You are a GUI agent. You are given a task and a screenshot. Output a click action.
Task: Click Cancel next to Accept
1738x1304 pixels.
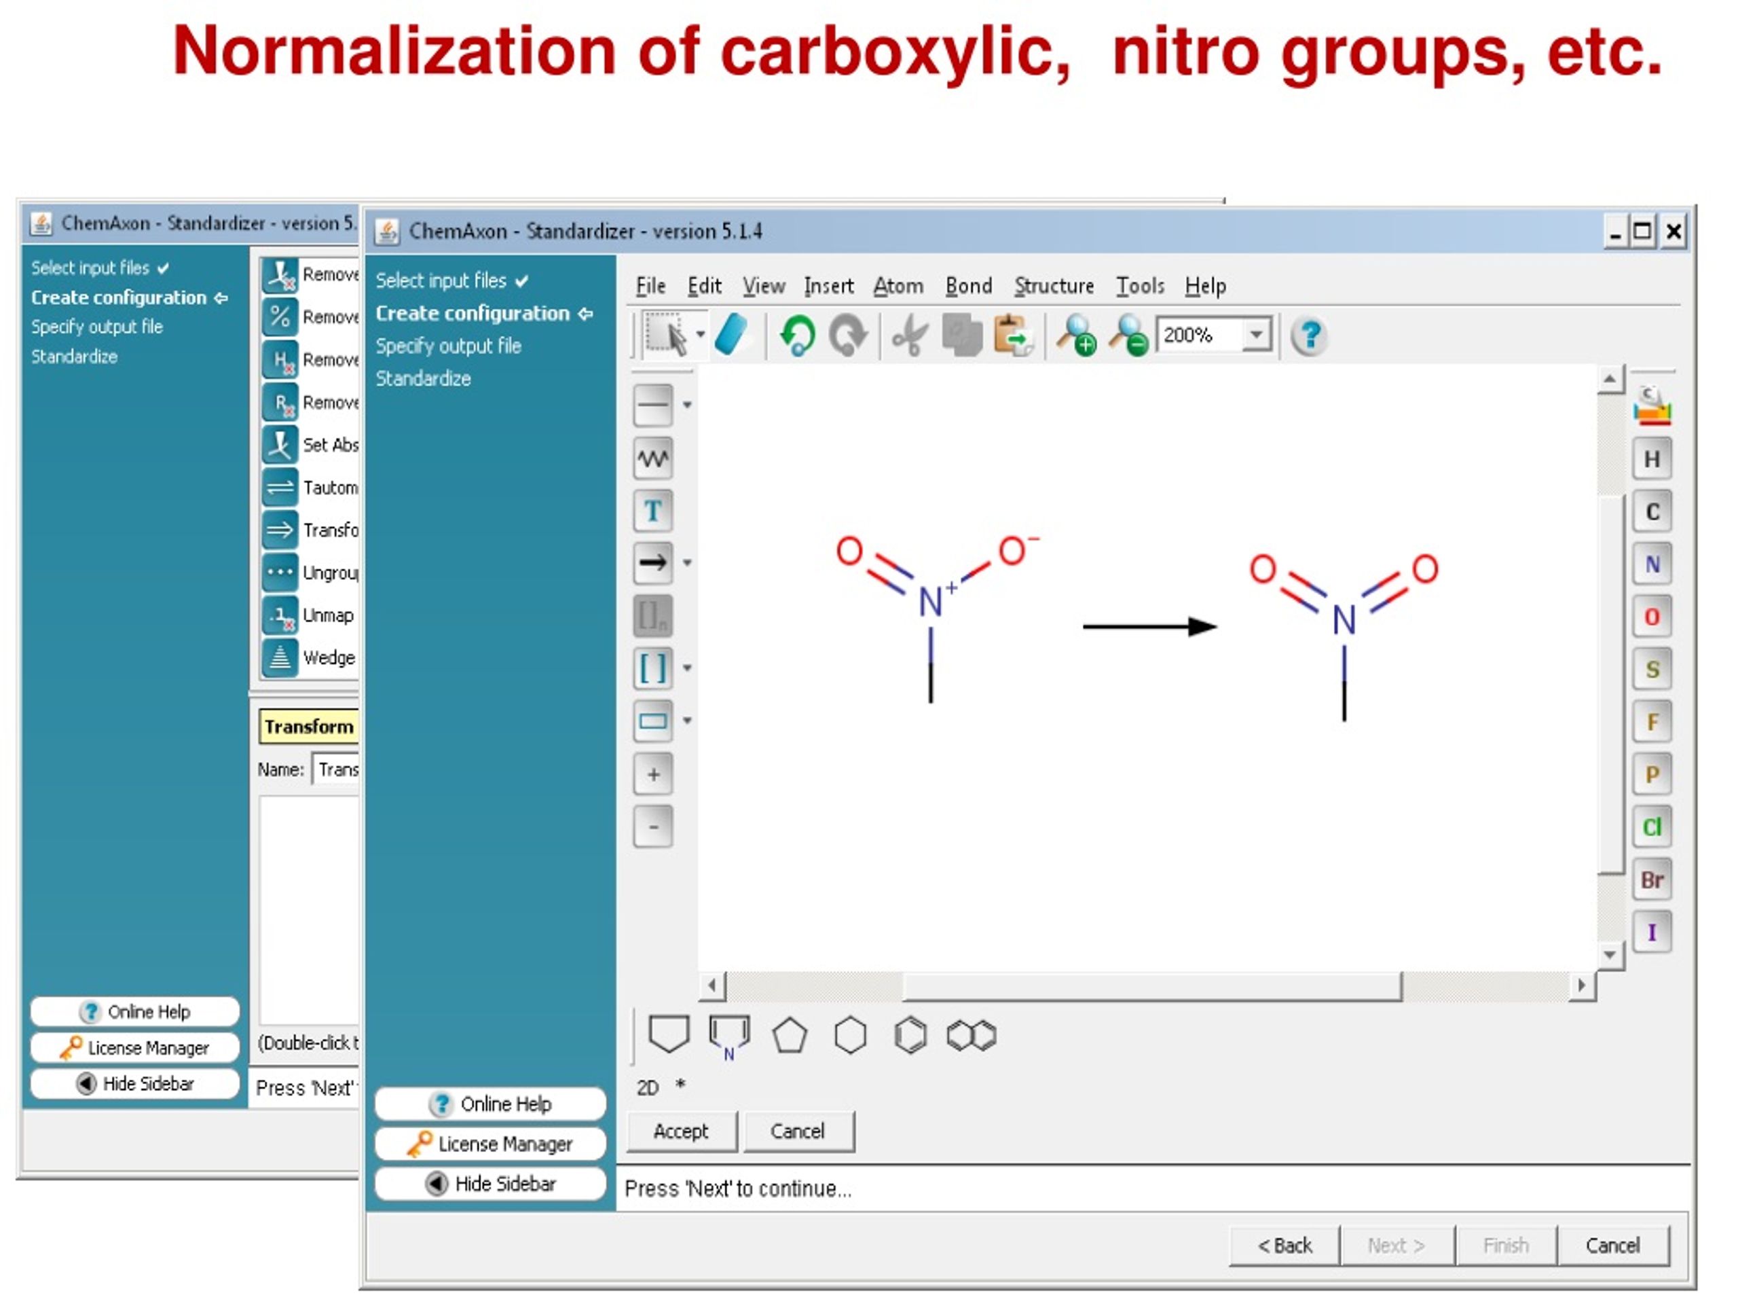(798, 1131)
